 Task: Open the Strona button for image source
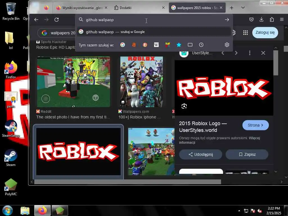255,125
